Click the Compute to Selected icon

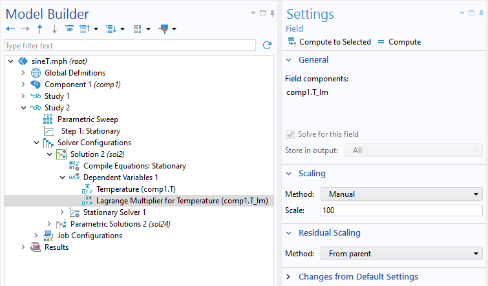coord(292,42)
